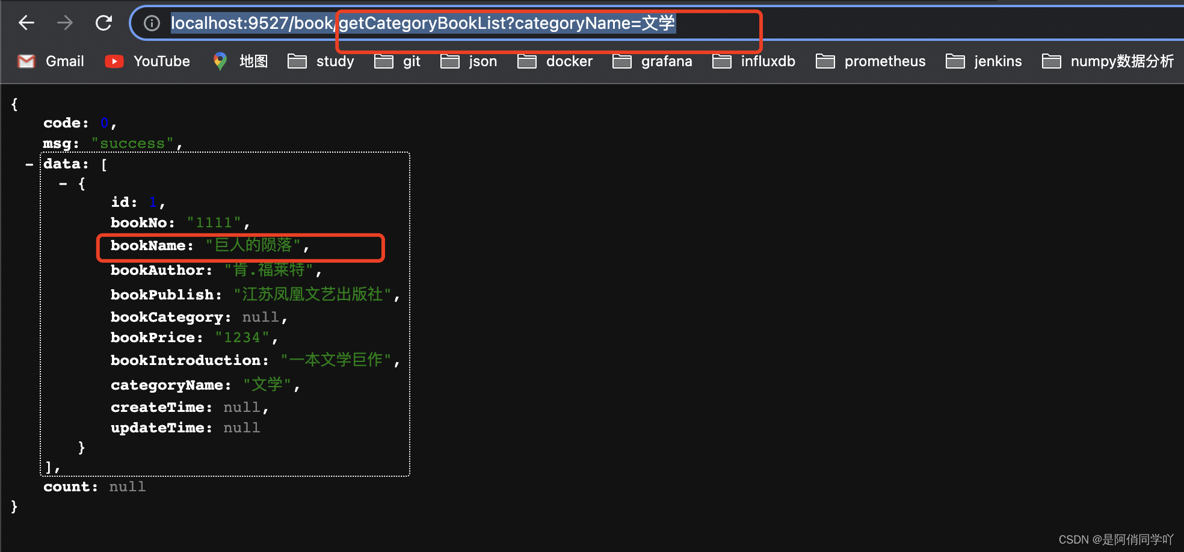The image size is (1184, 552).
Task: Click the browser forward arrow
Action: (x=65, y=23)
